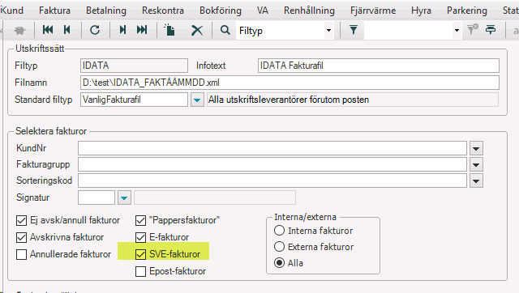This screenshot has height=293, width=519.
Task: Click the magnifying glass search icon
Action: [x=225, y=30]
